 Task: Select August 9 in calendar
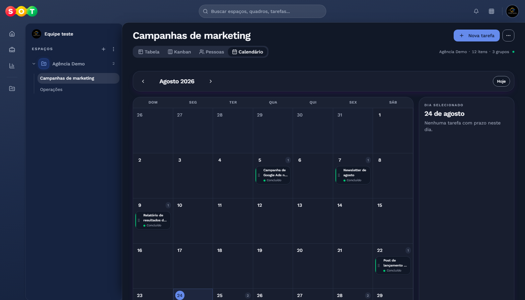[x=140, y=205]
